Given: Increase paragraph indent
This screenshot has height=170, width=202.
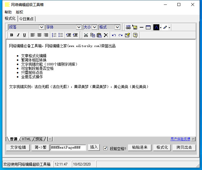Looking at the screenshot, I should 75,35.
